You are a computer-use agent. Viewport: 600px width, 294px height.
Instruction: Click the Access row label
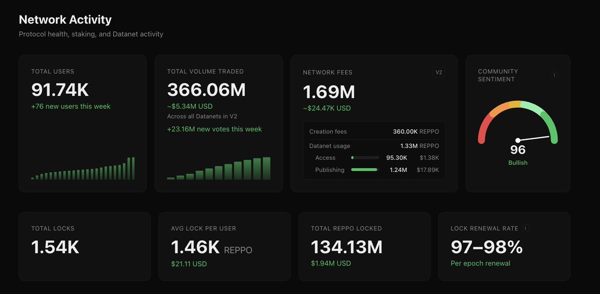point(325,158)
